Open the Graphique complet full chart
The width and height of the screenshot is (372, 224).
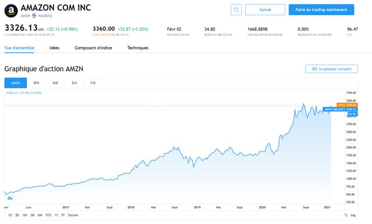(x=331, y=69)
